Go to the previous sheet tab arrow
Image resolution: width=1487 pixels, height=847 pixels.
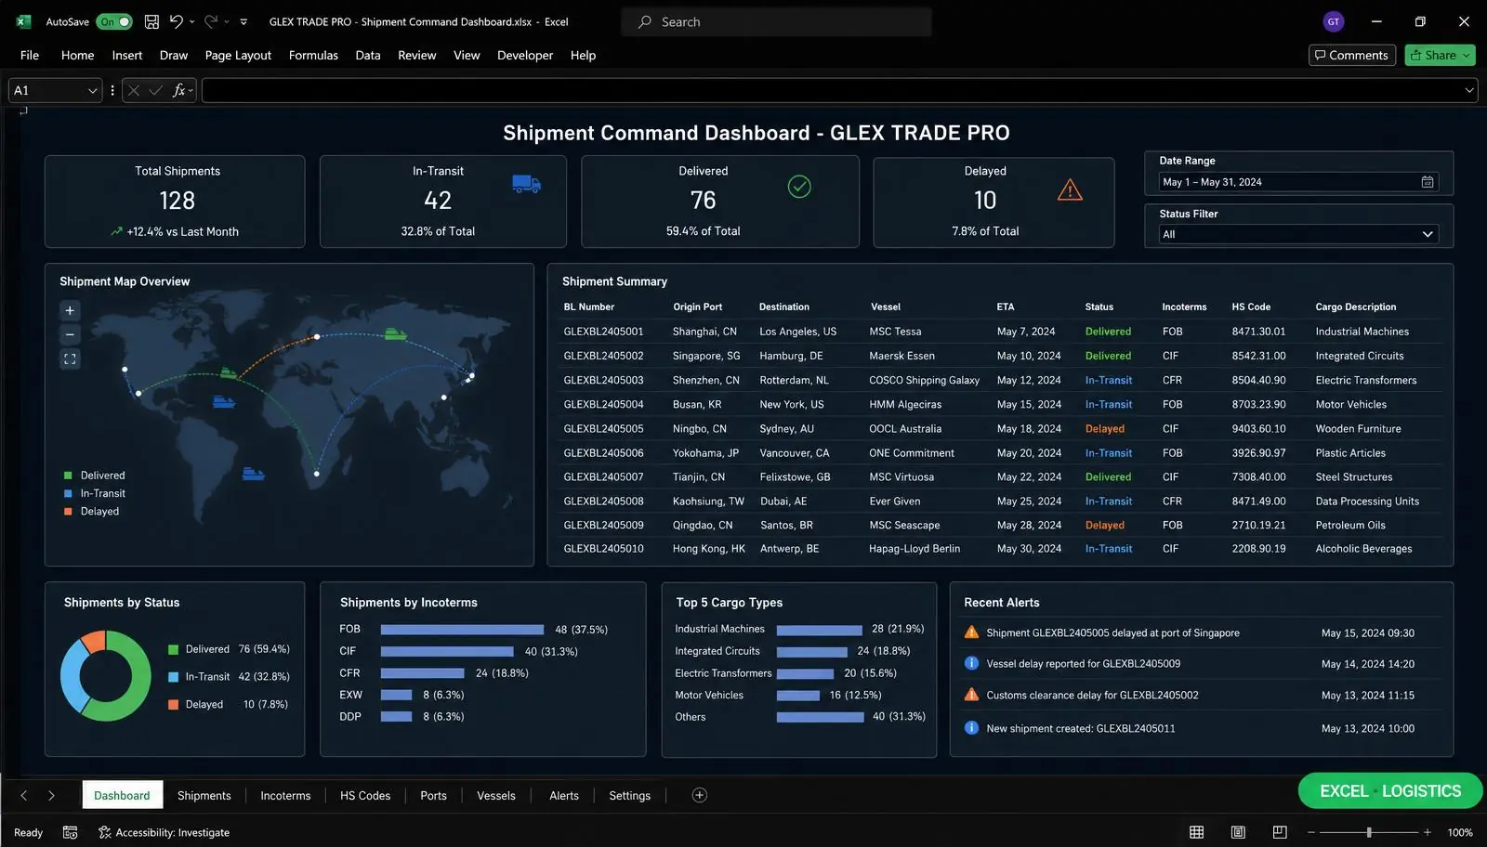[24, 795]
